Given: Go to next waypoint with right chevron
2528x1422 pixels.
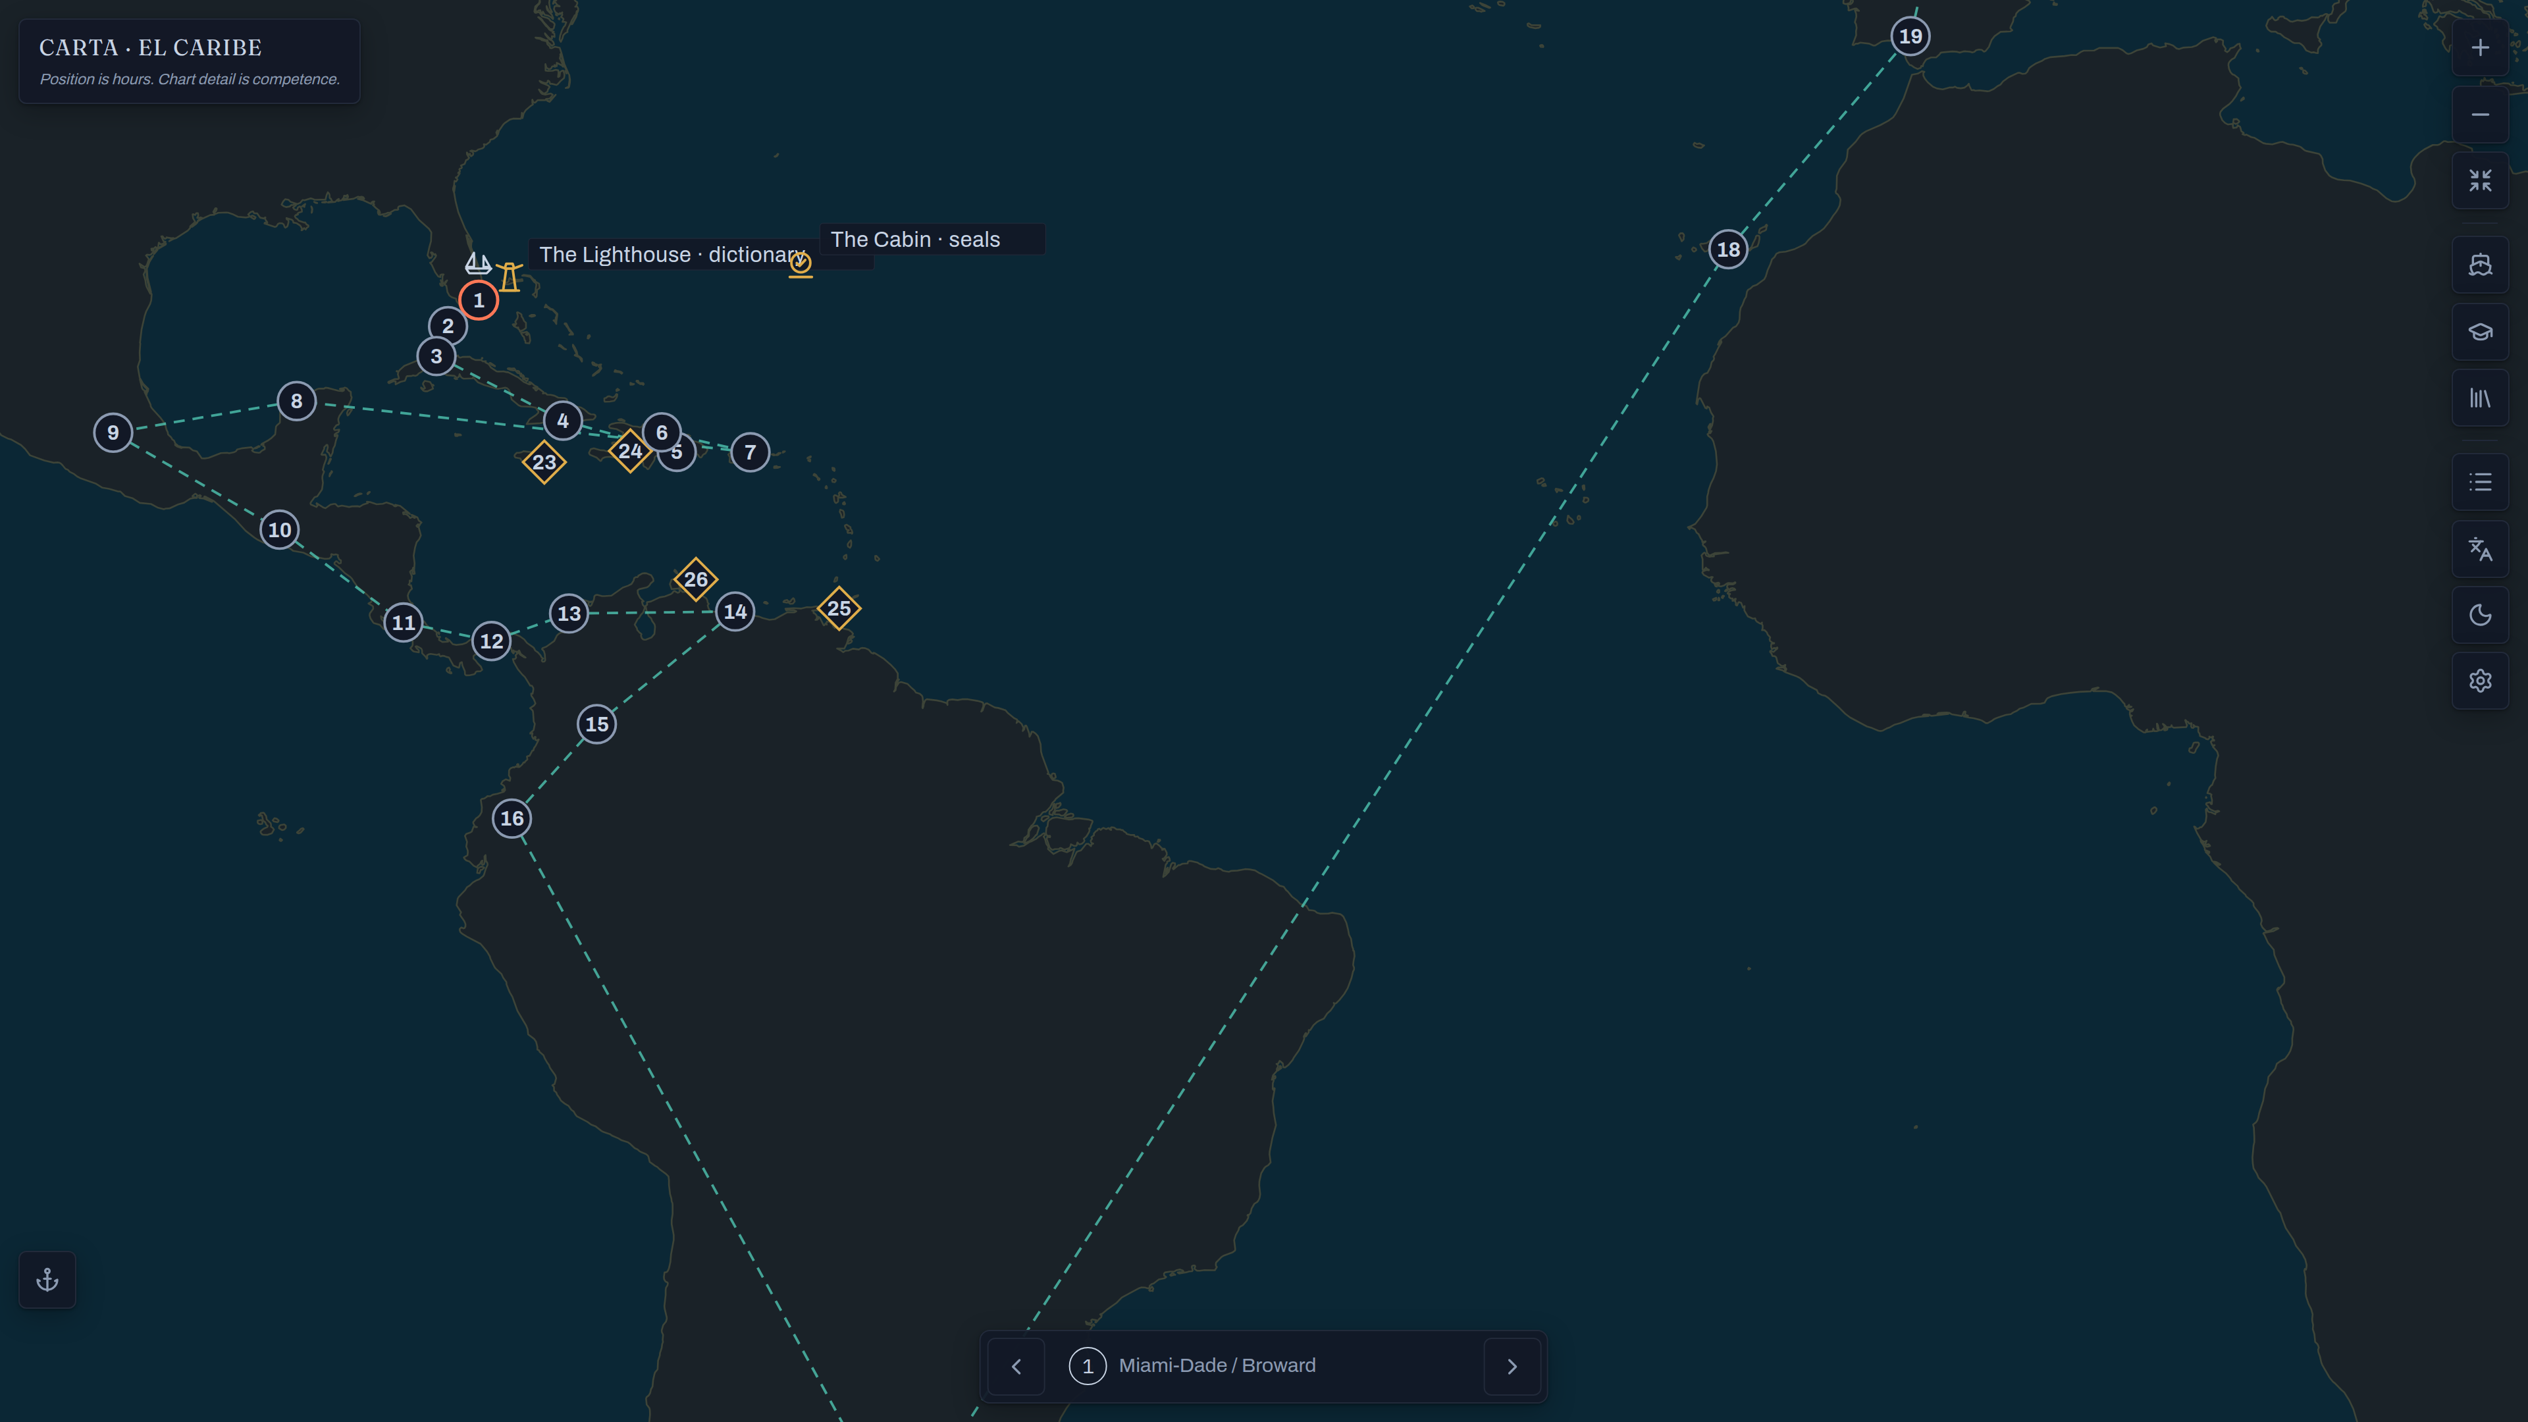Looking at the screenshot, I should 1512,1366.
